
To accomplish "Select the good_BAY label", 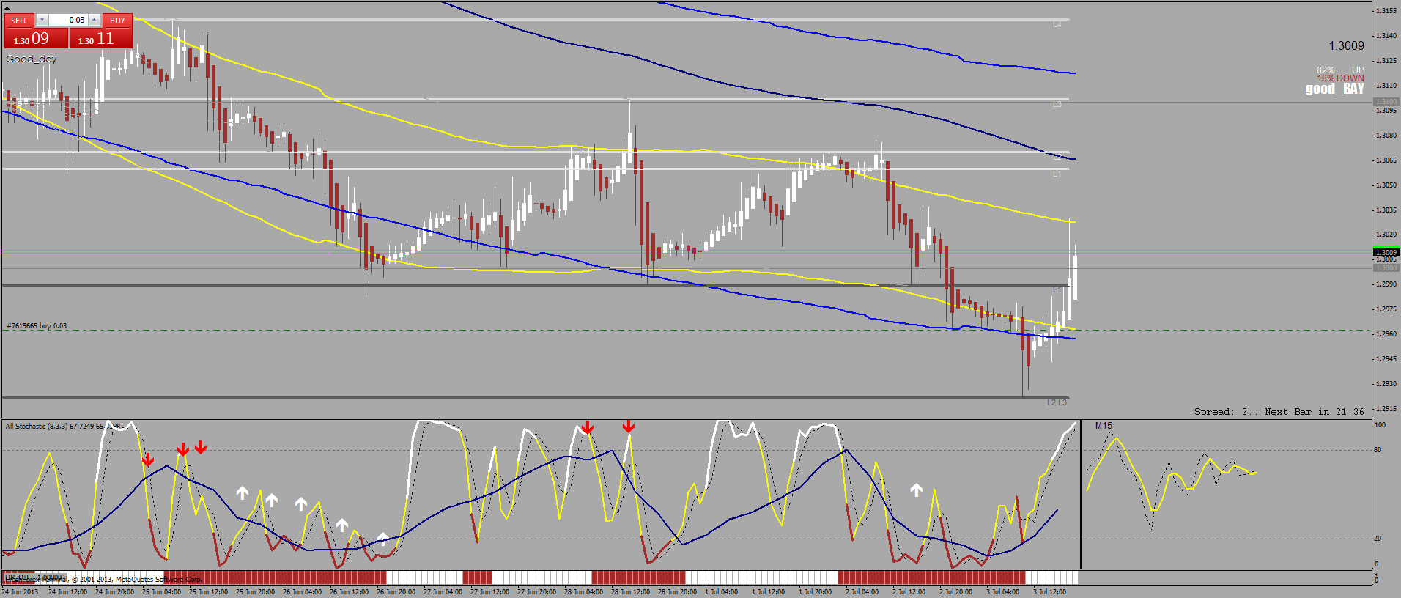I will 1335,89.
